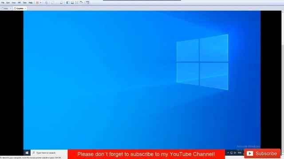
Task: Open the Tabs menu
Action: [25, 3]
